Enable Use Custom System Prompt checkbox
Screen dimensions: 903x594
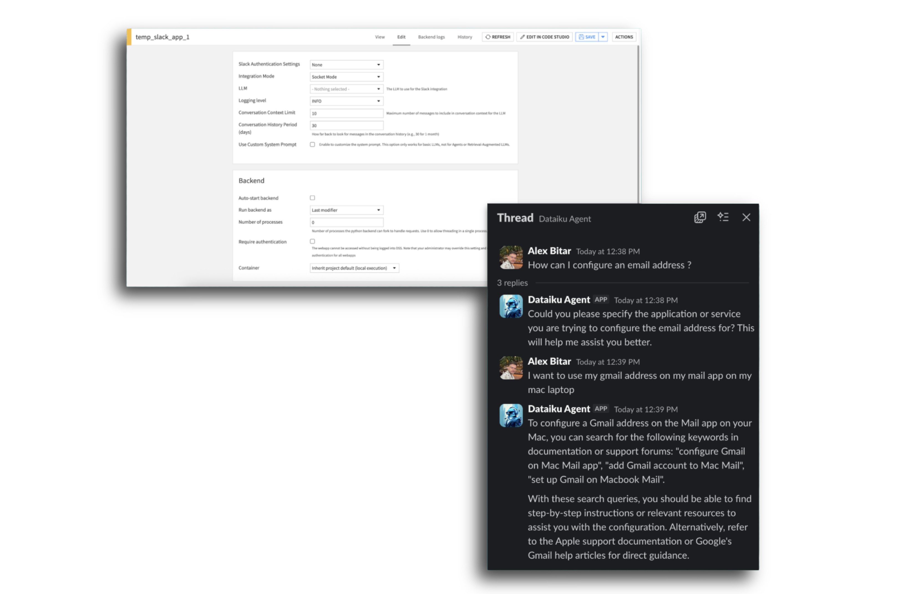[312, 144]
